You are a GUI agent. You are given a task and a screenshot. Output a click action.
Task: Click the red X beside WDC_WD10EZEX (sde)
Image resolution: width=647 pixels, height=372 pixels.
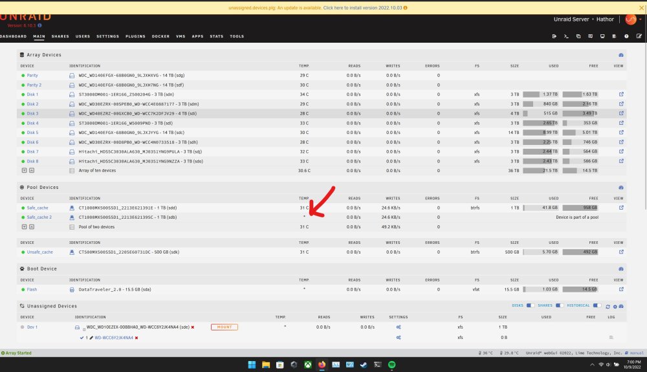(193, 327)
